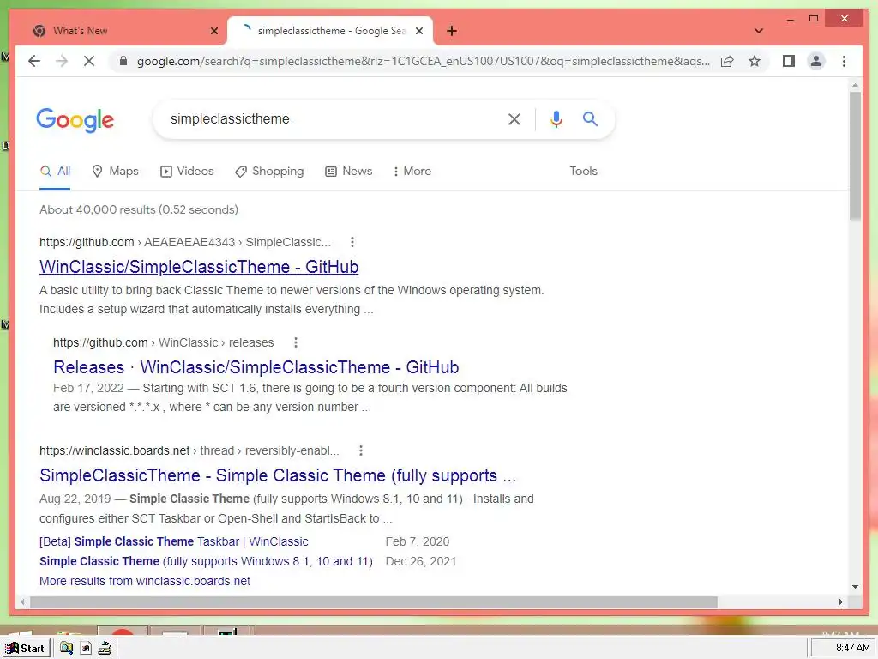Expand the tab search chevron
This screenshot has height=659, width=878.
click(x=759, y=31)
